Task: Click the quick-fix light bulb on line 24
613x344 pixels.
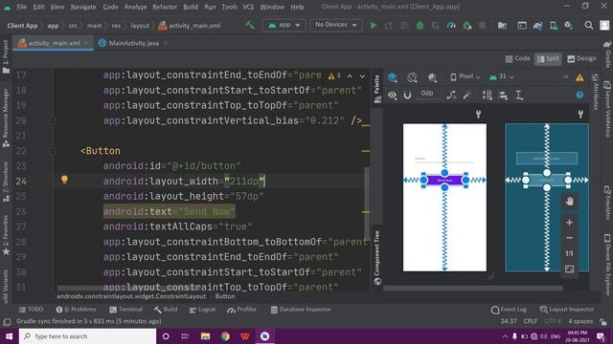Action: pos(64,180)
